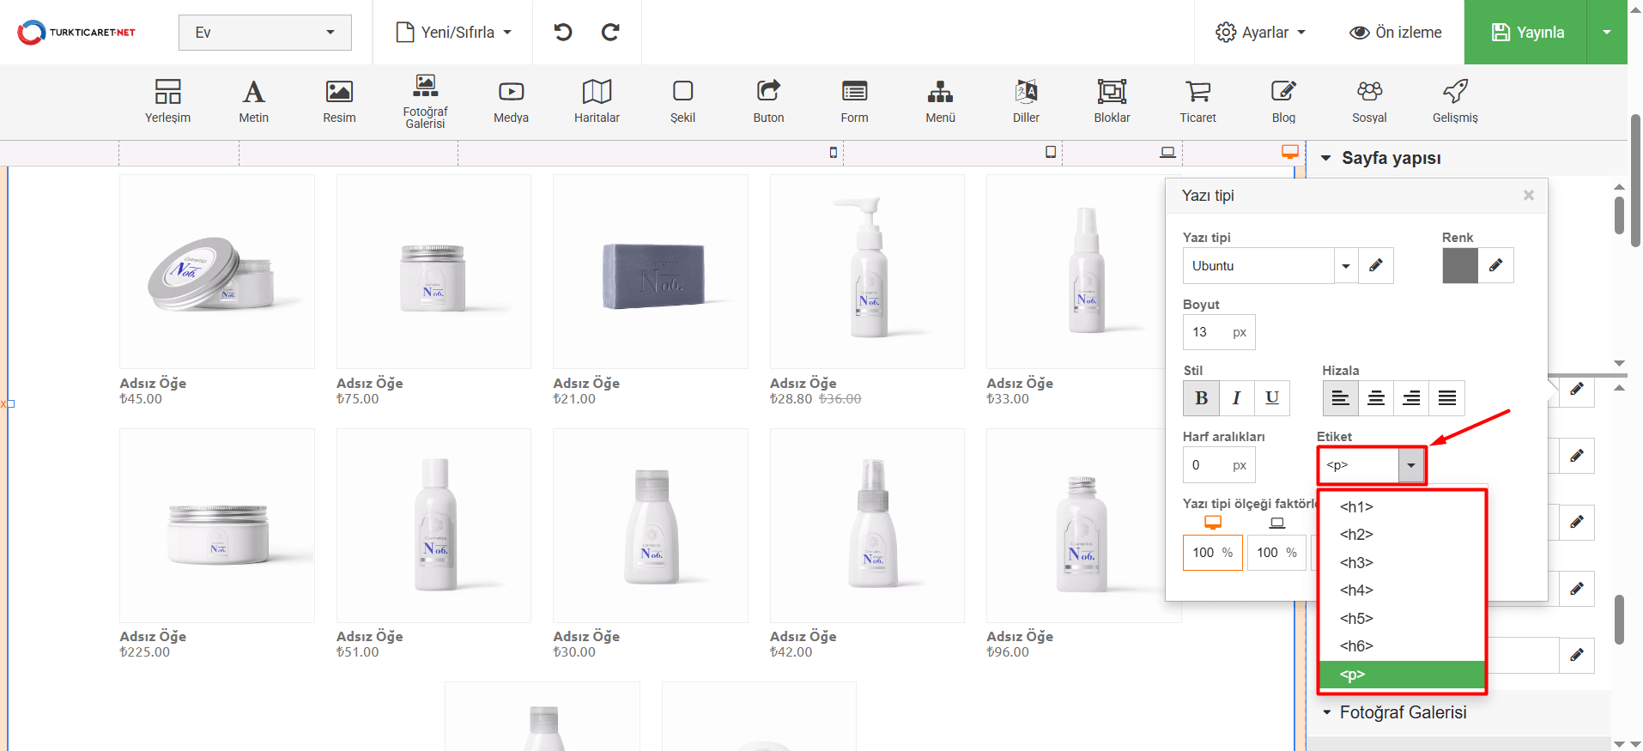Viewport: 1643px width, 751px height.
Task: Click the Ön izleme preview button
Action: point(1395,33)
